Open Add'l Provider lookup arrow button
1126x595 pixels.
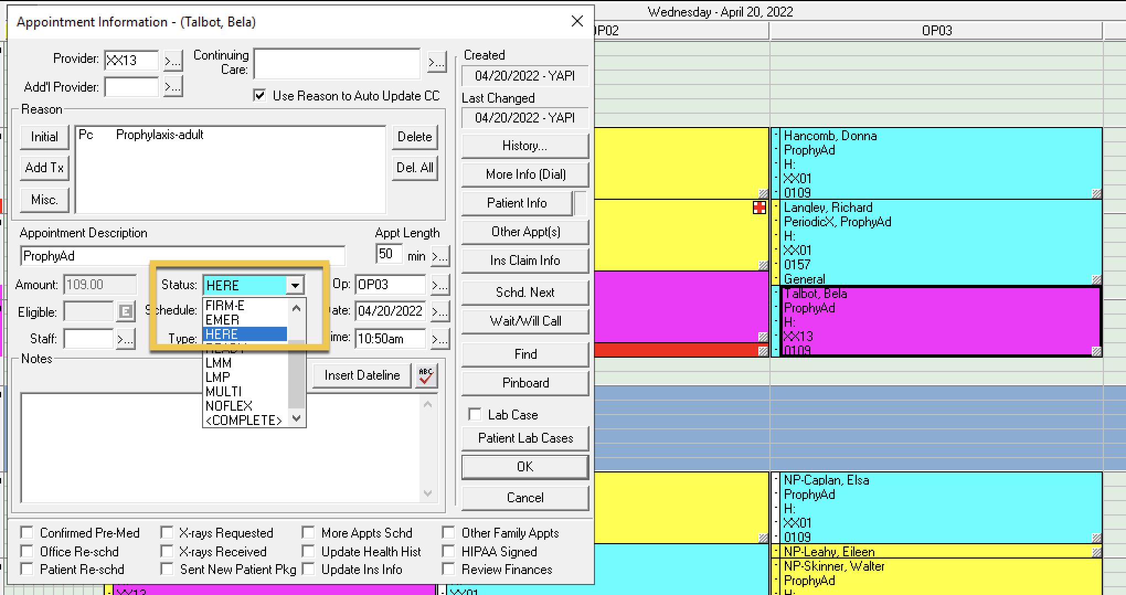pos(173,87)
